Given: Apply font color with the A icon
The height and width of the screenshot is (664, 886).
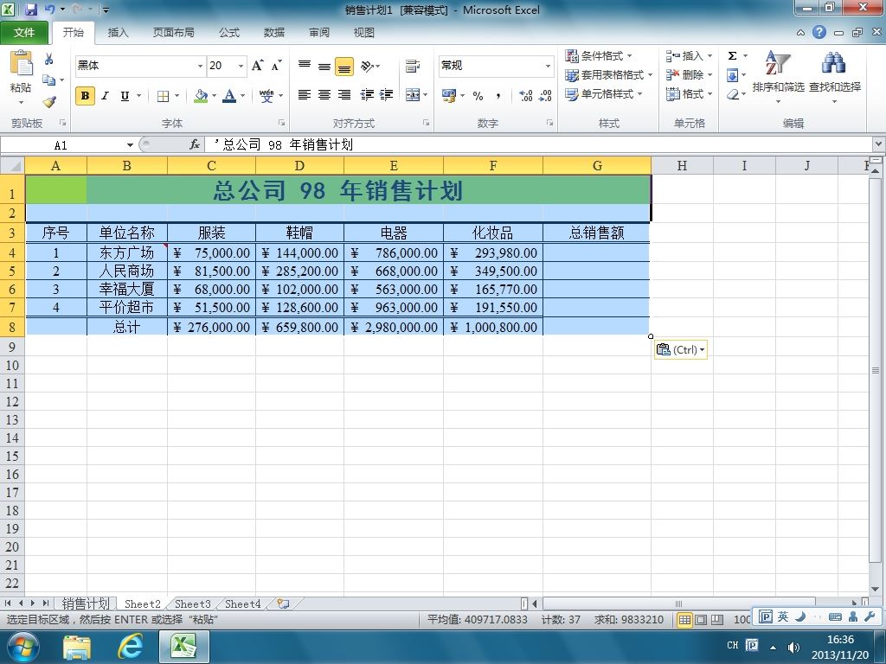Looking at the screenshot, I should click(228, 96).
